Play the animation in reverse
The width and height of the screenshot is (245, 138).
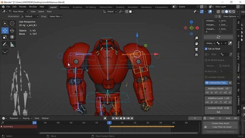[121, 118]
